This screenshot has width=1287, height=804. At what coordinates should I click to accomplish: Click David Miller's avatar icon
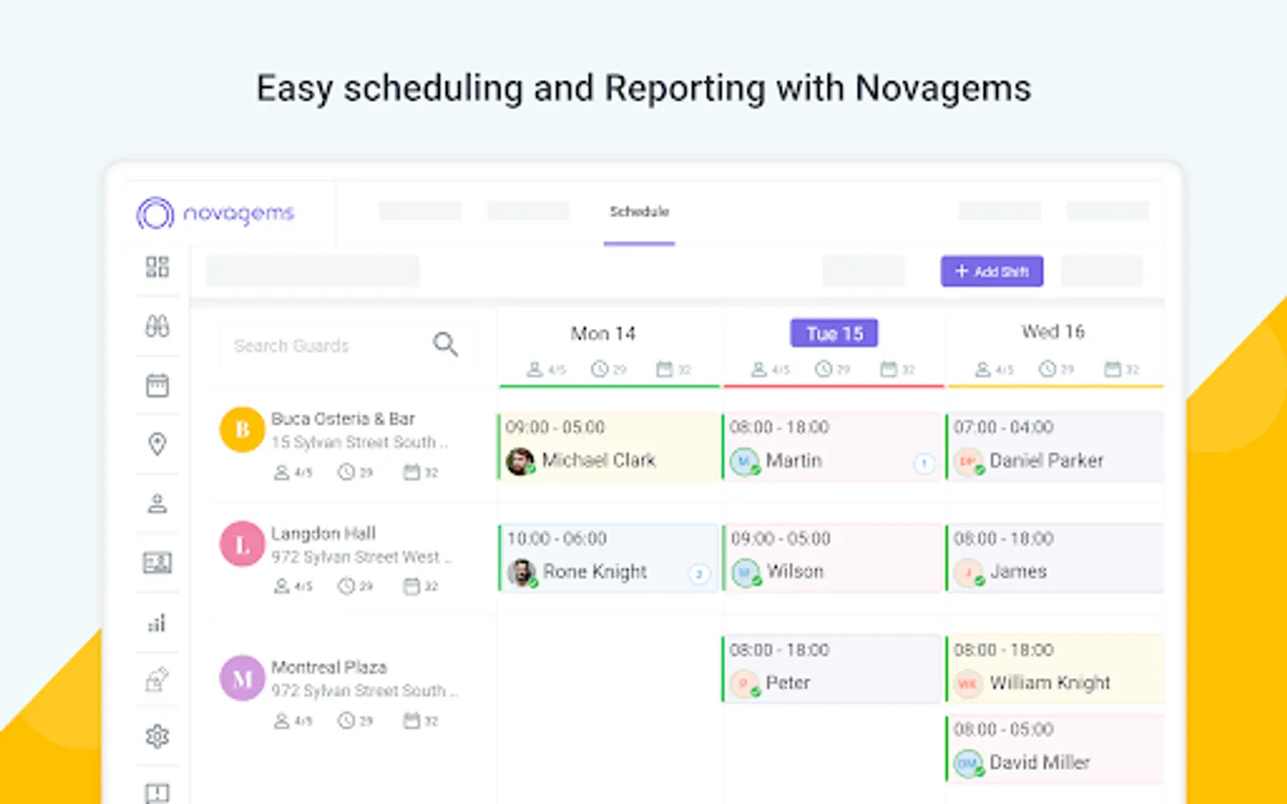click(x=969, y=764)
